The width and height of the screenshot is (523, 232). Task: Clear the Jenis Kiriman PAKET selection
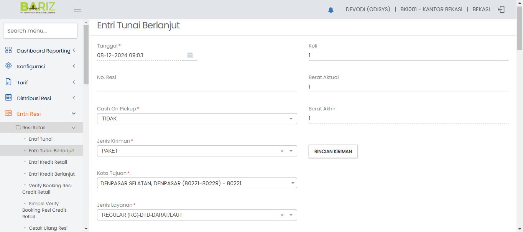coord(282,151)
